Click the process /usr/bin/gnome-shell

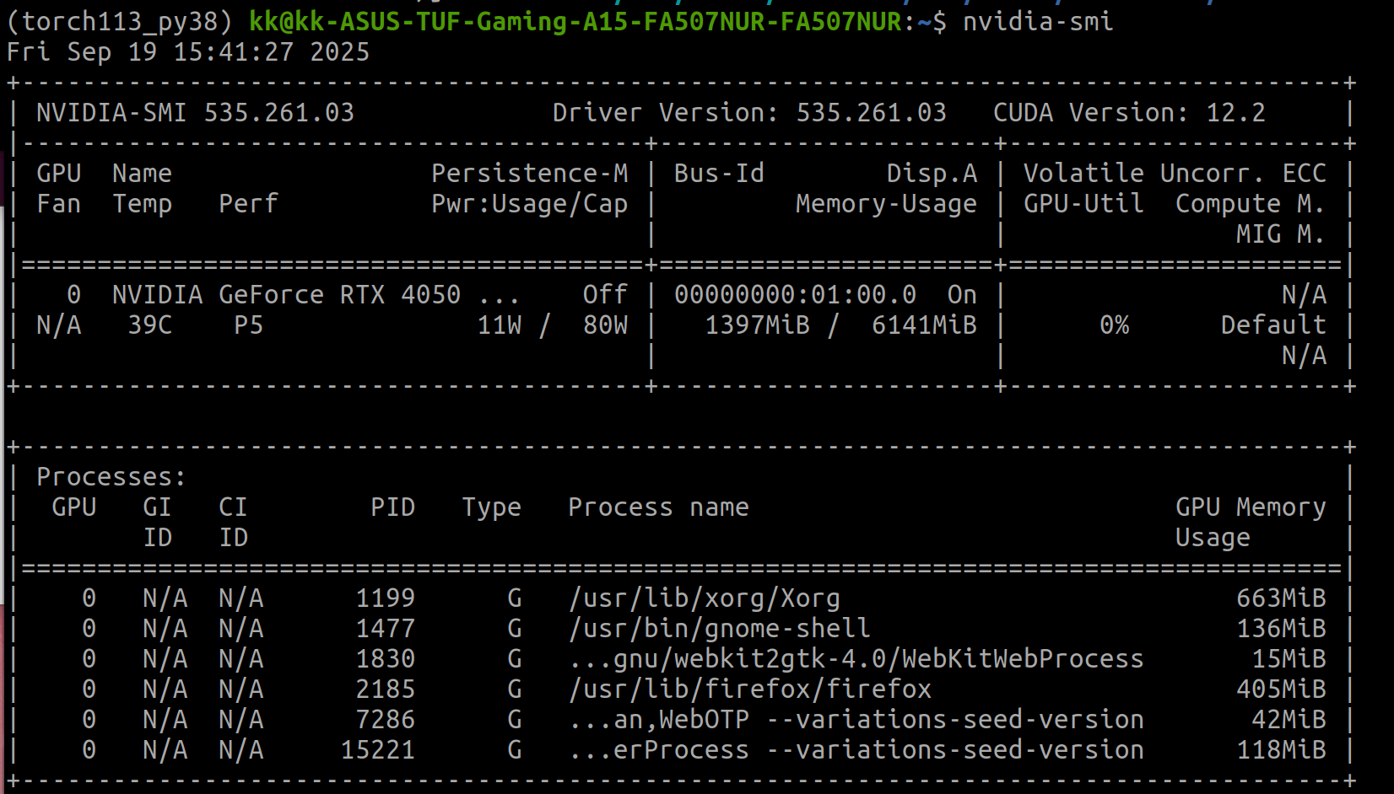719,629
